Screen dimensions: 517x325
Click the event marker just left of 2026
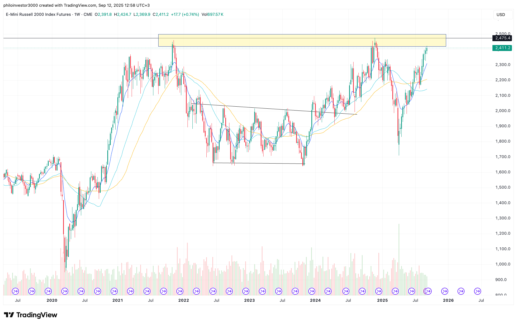pos(445,291)
